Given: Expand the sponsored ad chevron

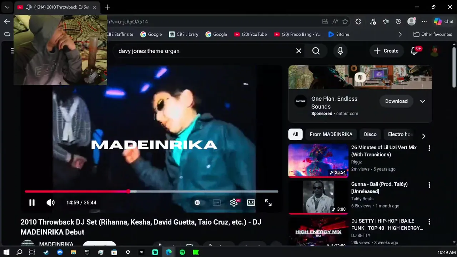Looking at the screenshot, I should 422,101.
